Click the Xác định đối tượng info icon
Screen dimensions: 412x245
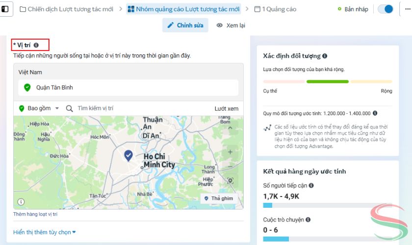point(325,56)
